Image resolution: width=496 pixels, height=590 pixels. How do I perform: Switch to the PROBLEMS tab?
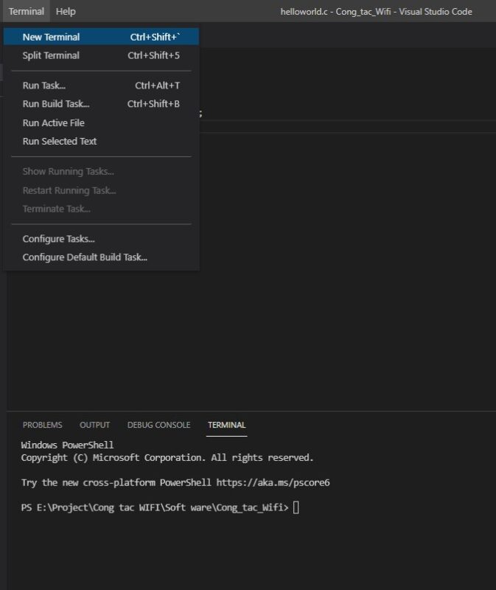[41, 425]
